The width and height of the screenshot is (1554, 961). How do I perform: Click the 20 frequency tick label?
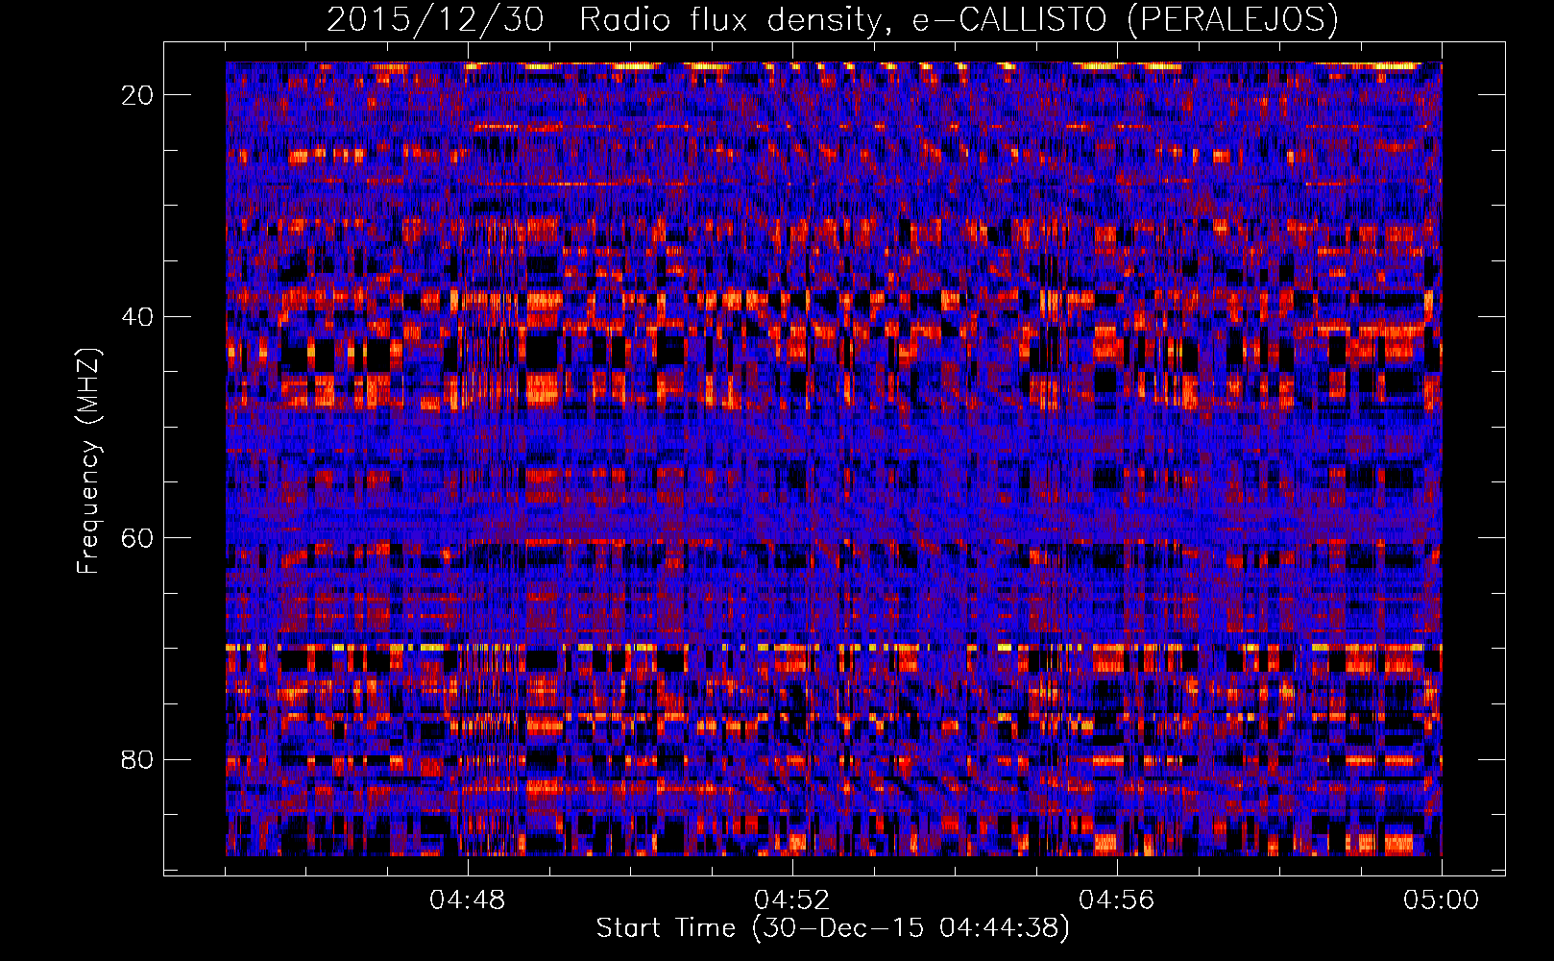[138, 95]
